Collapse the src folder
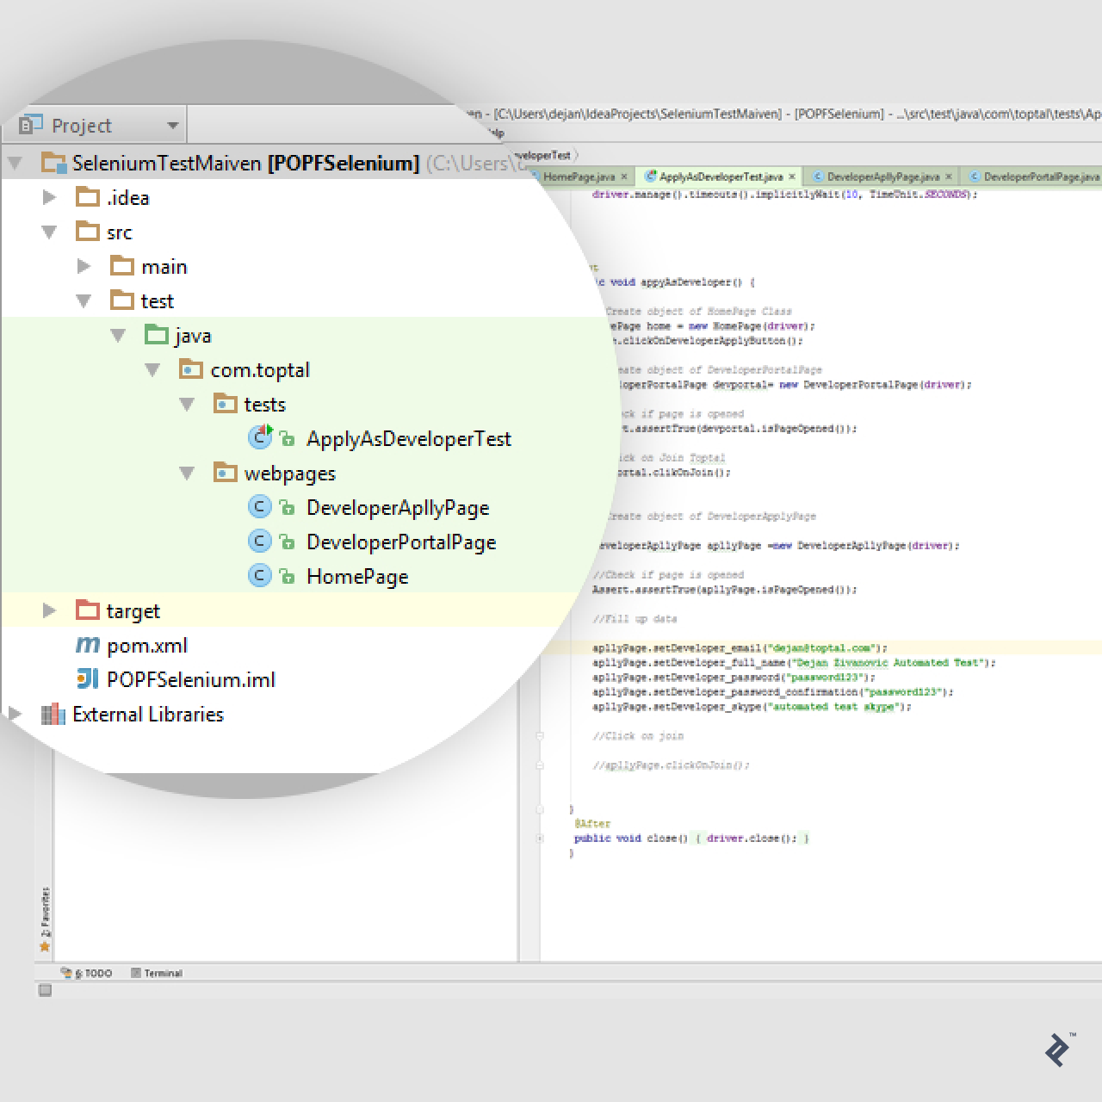Viewport: 1102px width, 1102px height. [49, 232]
